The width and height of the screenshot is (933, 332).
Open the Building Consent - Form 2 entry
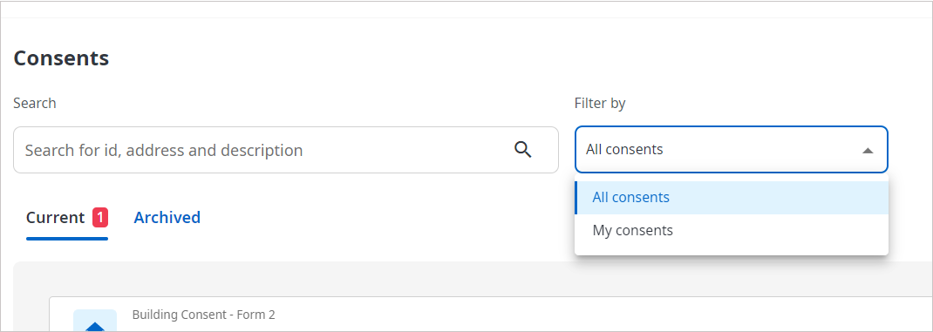point(203,315)
